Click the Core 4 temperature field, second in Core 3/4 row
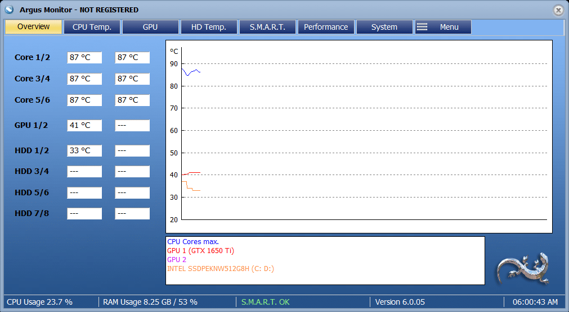The image size is (569, 312). click(132, 79)
